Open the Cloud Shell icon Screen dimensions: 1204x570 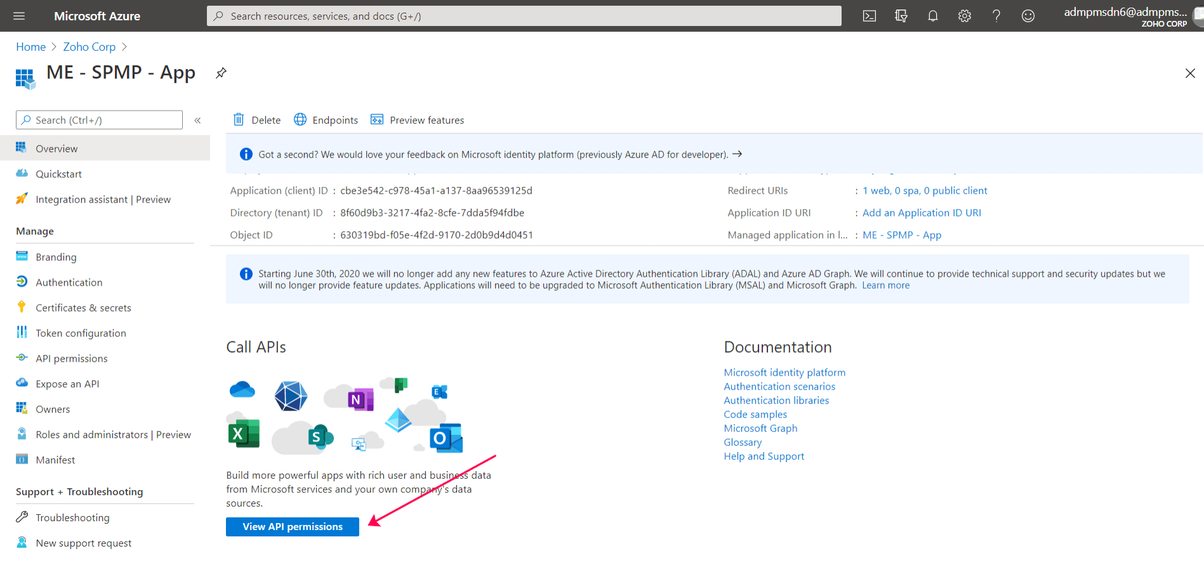coord(869,16)
